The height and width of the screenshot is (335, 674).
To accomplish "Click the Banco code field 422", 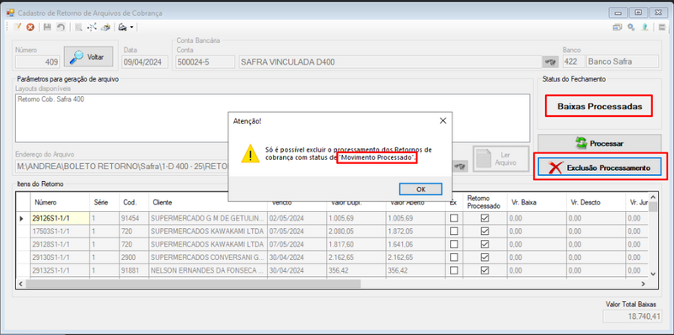I will [x=573, y=61].
